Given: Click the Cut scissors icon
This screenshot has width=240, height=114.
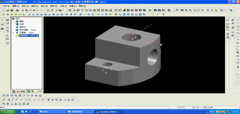Looking at the screenshot, I should [23, 10].
